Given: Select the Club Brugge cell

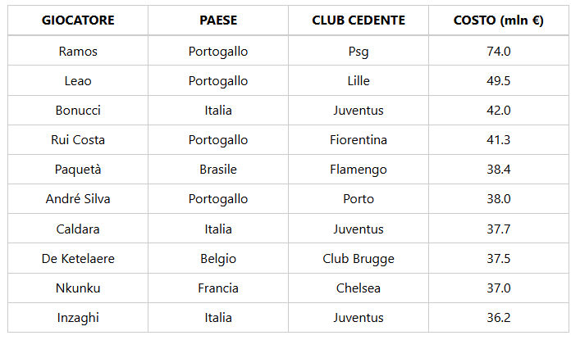Looking at the screenshot, I should [x=359, y=258].
